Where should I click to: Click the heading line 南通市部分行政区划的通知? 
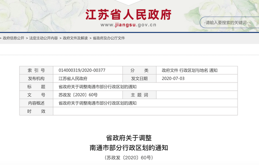[129, 148]
